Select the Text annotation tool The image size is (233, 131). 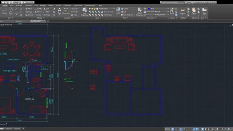click(x=59, y=11)
